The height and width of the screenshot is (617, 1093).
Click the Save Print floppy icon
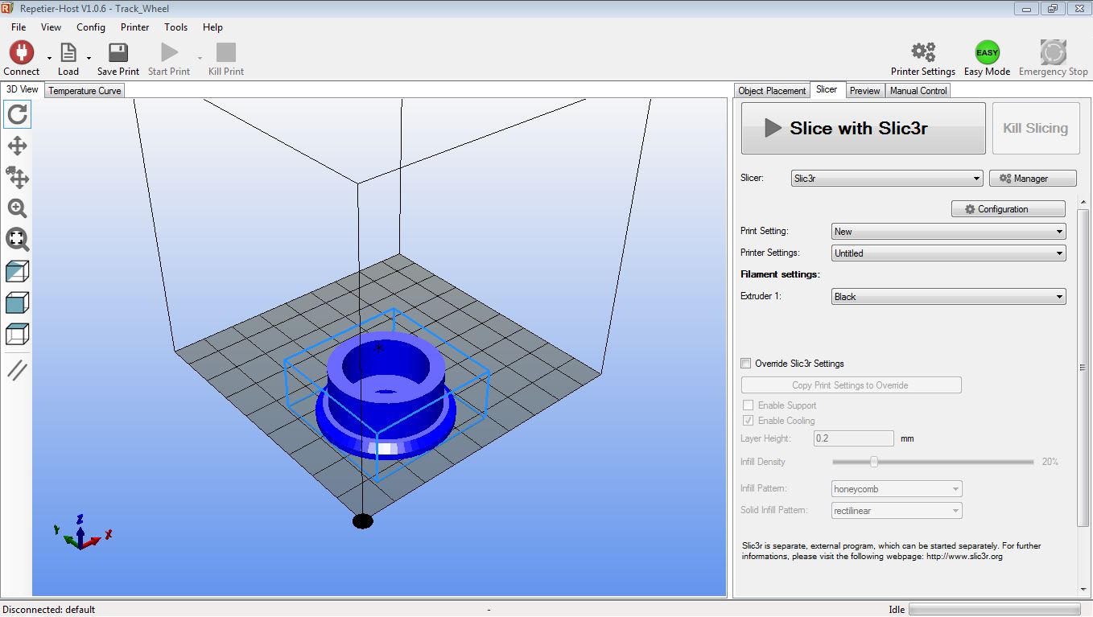tap(118, 52)
